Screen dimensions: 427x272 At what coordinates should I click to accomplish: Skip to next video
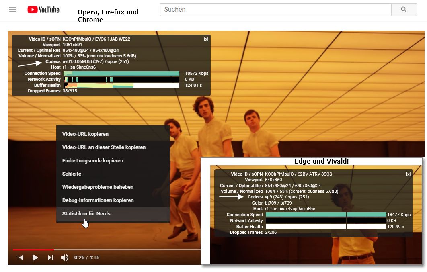[x=50, y=257]
